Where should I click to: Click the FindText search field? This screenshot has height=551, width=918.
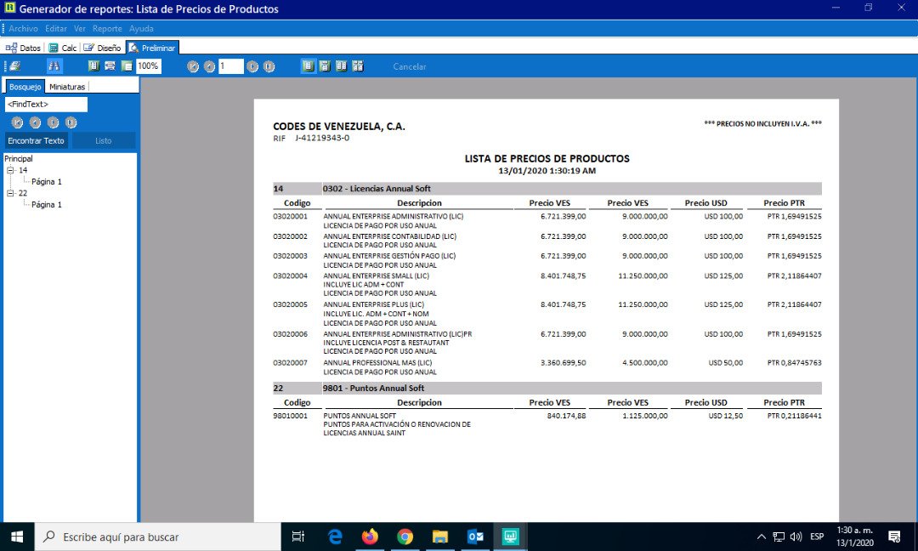(46, 105)
